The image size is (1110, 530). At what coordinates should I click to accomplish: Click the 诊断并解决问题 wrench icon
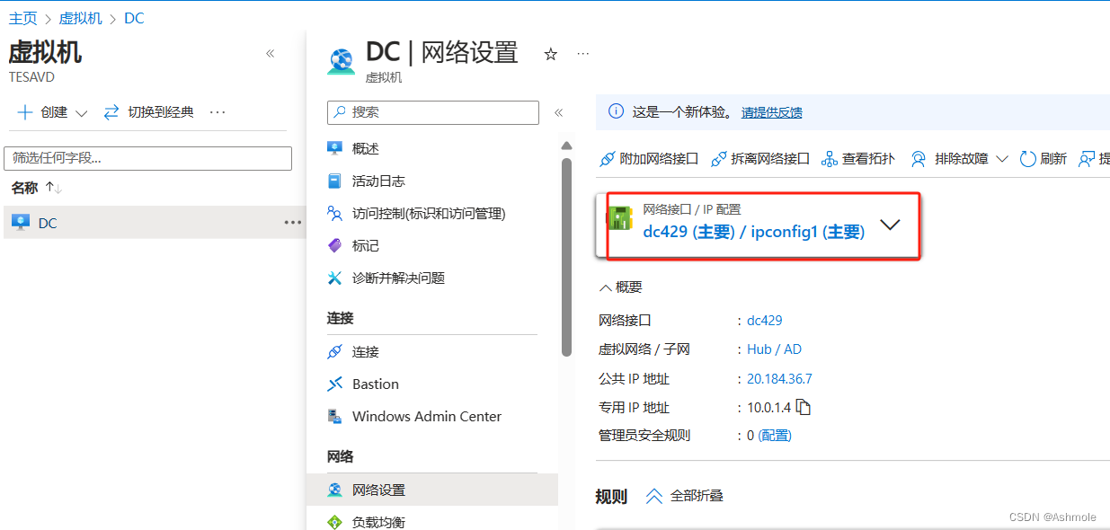(335, 278)
